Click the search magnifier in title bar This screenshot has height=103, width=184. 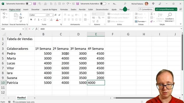coord(125,4)
